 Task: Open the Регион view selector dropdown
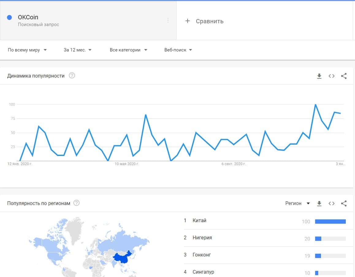click(297, 203)
